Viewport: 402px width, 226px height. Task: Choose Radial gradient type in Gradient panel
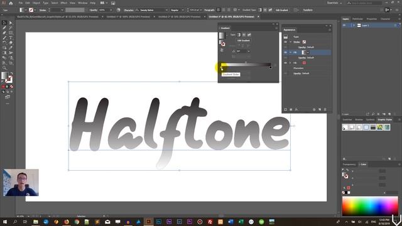point(244,35)
